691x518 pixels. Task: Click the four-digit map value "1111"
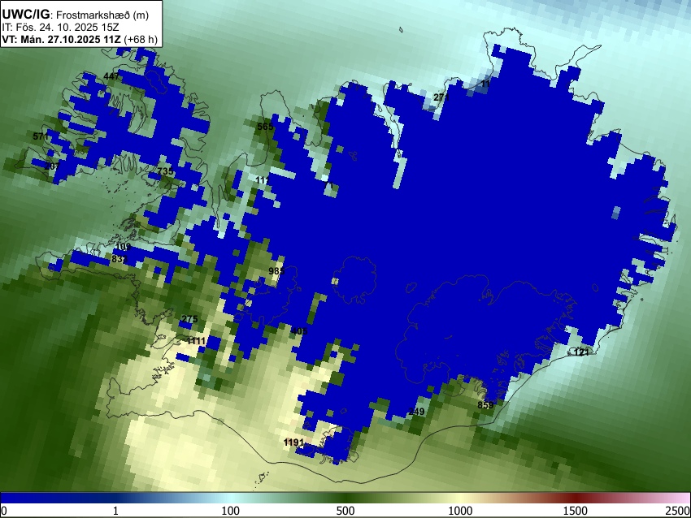[x=196, y=341]
